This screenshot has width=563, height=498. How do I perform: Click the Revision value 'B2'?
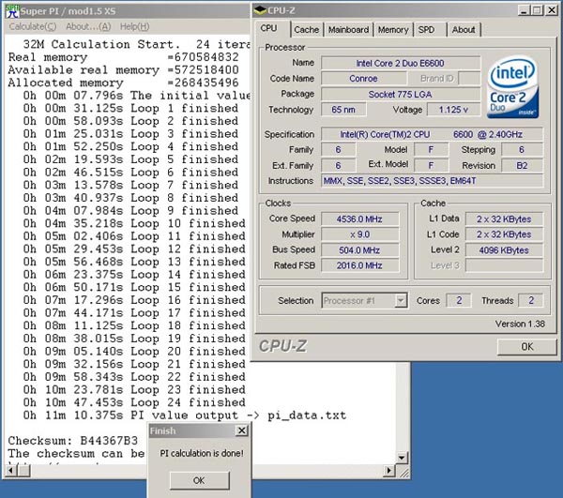pos(522,165)
